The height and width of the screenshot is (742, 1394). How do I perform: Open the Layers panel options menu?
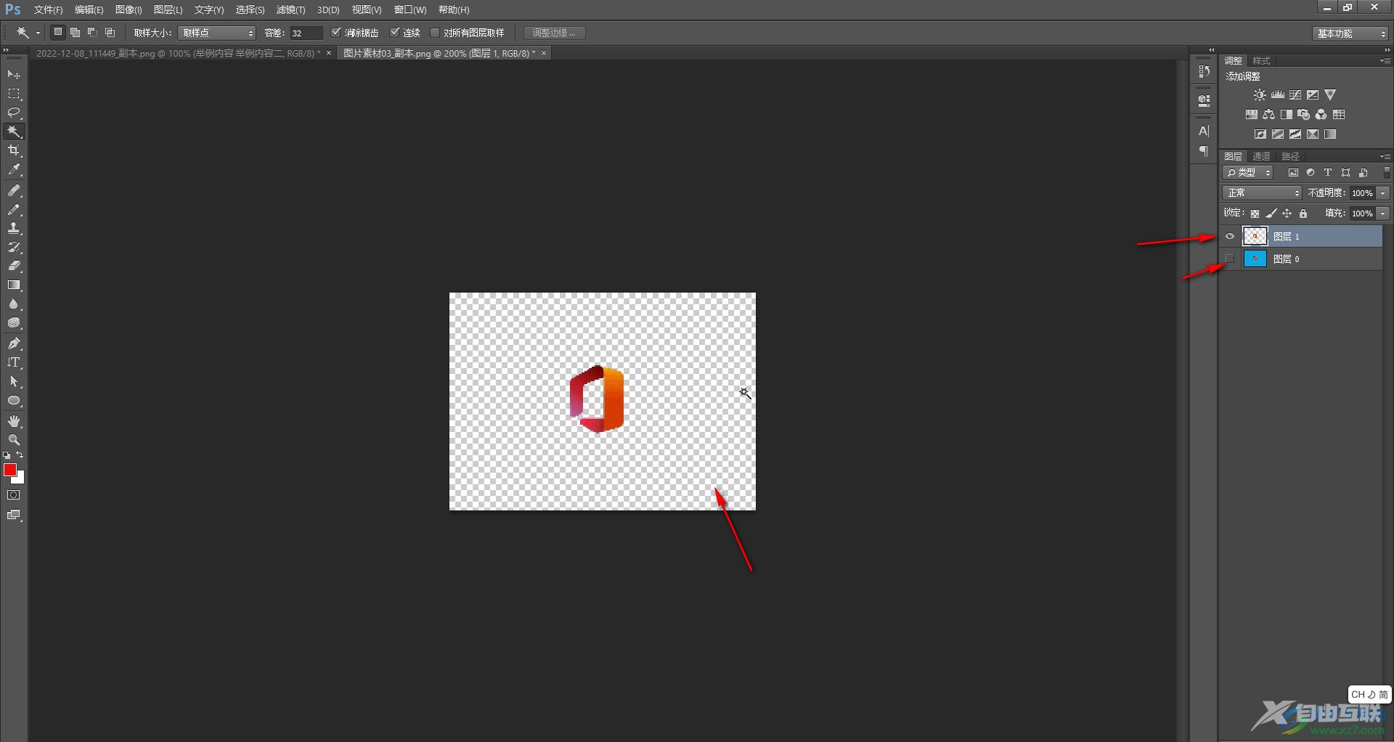point(1385,157)
